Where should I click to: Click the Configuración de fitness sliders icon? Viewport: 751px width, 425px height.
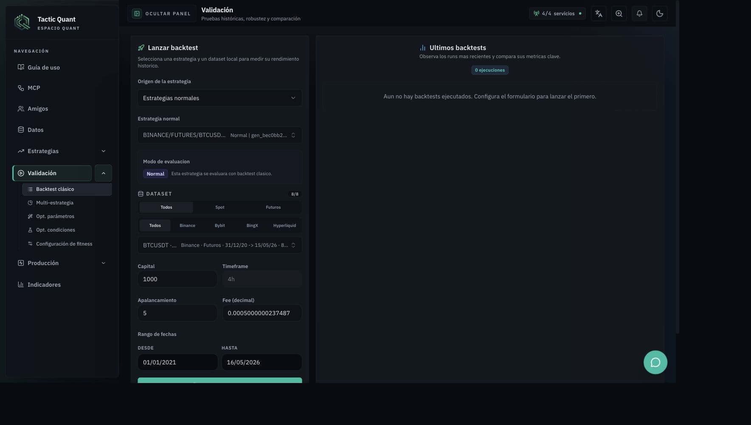click(x=30, y=243)
